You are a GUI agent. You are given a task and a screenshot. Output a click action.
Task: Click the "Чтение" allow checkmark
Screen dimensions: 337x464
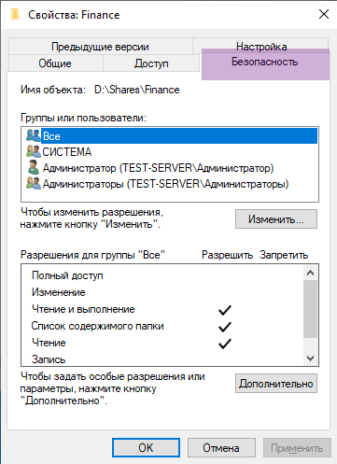[x=225, y=344]
